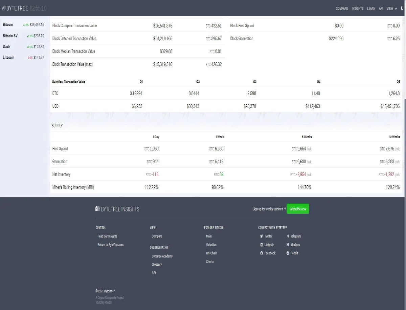406x310 pixels.
Task: Click the $15,541,875 value
Action: [x=163, y=26]
